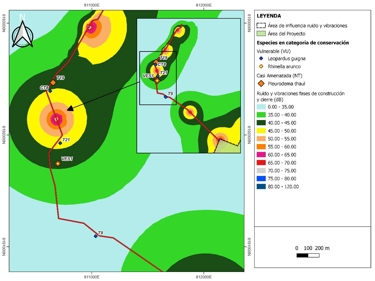Click the Pleurodema thaul orange diamond legend symbol
This screenshot has height=281, width=375.
[x=261, y=84]
